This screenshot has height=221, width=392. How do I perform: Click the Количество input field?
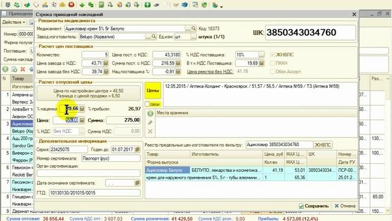pos(95,55)
